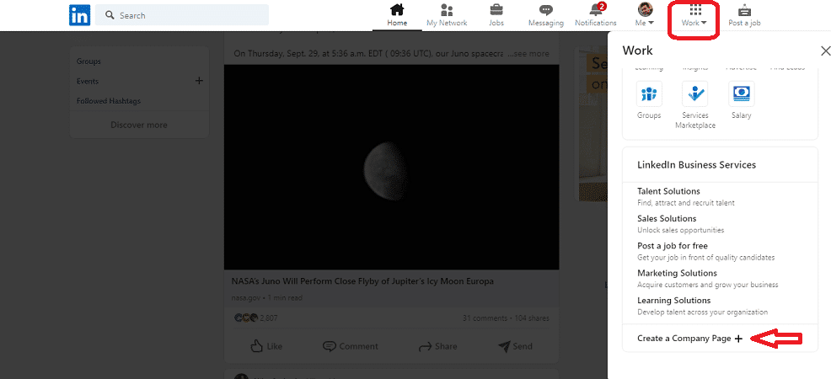Open the 31 comments link

click(x=485, y=318)
